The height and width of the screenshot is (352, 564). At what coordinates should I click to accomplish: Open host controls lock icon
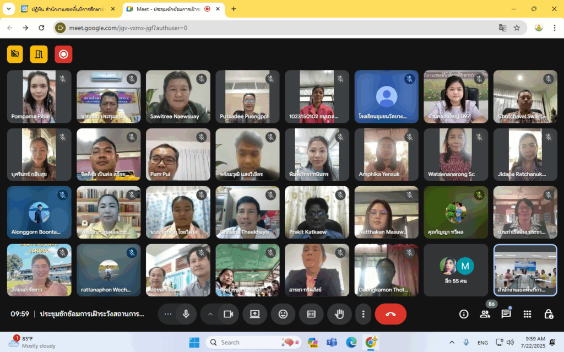click(x=549, y=314)
